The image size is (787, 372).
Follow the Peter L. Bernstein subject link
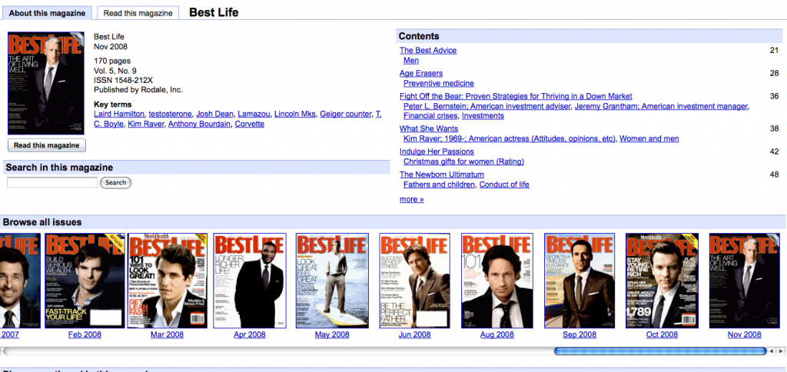pos(486,106)
